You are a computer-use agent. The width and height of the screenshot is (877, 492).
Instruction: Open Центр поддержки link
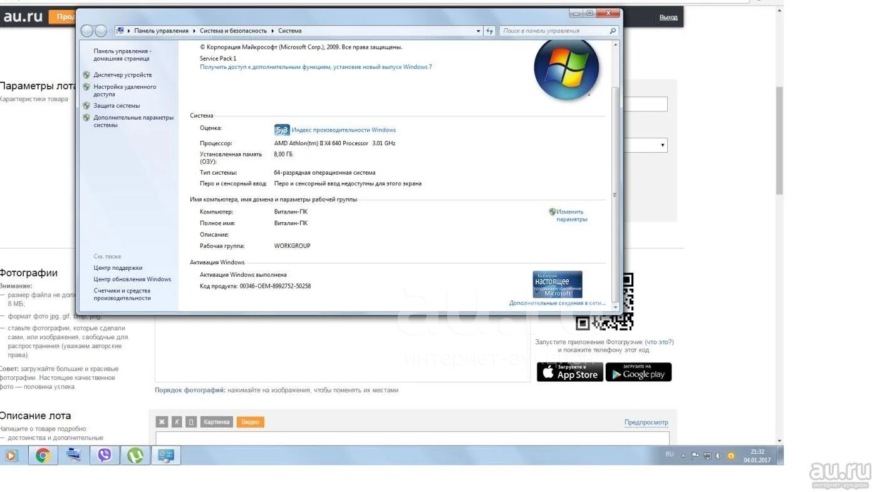point(118,268)
